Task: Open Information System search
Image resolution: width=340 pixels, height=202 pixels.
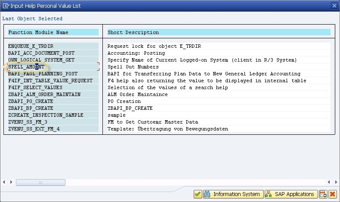Action: 233,194
